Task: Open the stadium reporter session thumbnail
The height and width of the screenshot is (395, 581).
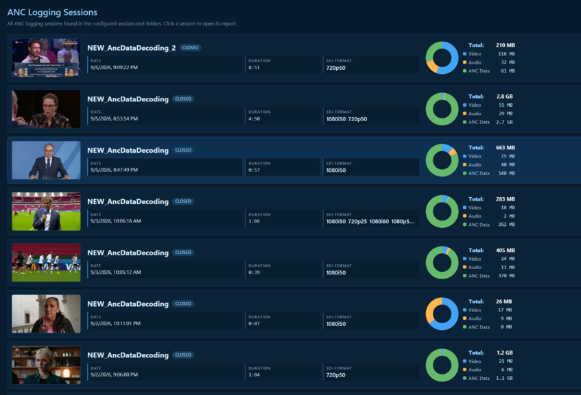Action: 46,211
